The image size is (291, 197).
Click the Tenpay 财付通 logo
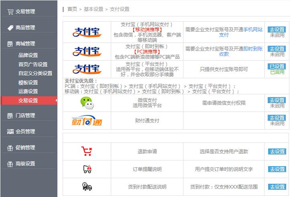87,121
